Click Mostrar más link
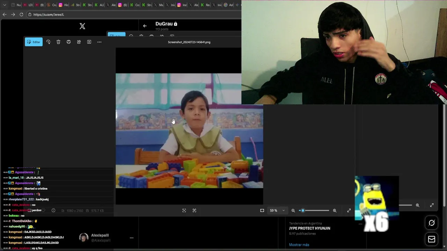 click(299, 245)
